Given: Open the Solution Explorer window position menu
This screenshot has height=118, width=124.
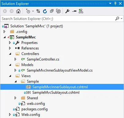Looking at the screenshot, I should pyautogui.click(x=110, y=3).
